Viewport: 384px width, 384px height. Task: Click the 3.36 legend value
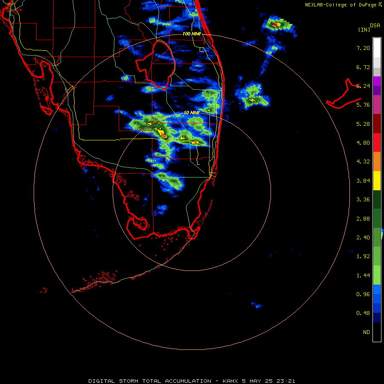[363, 200]
